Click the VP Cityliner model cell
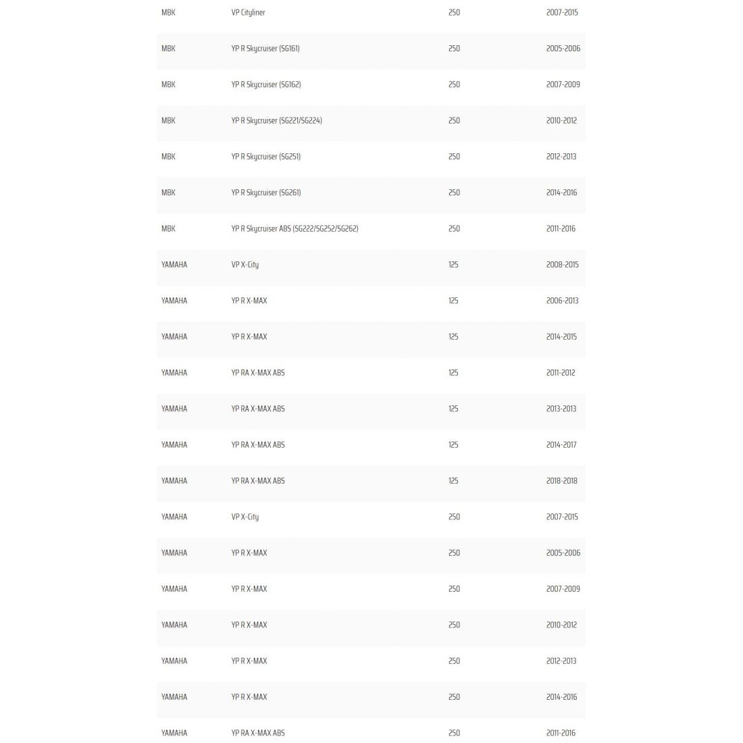 248,13
